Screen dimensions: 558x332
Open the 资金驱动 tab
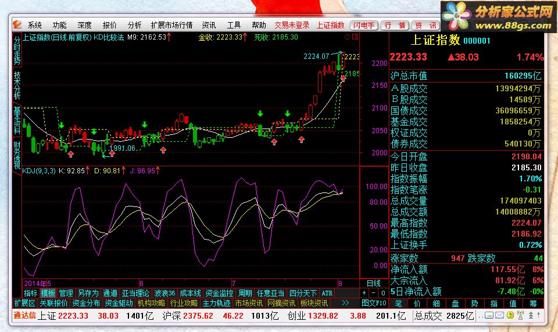[x=119, y=303]
